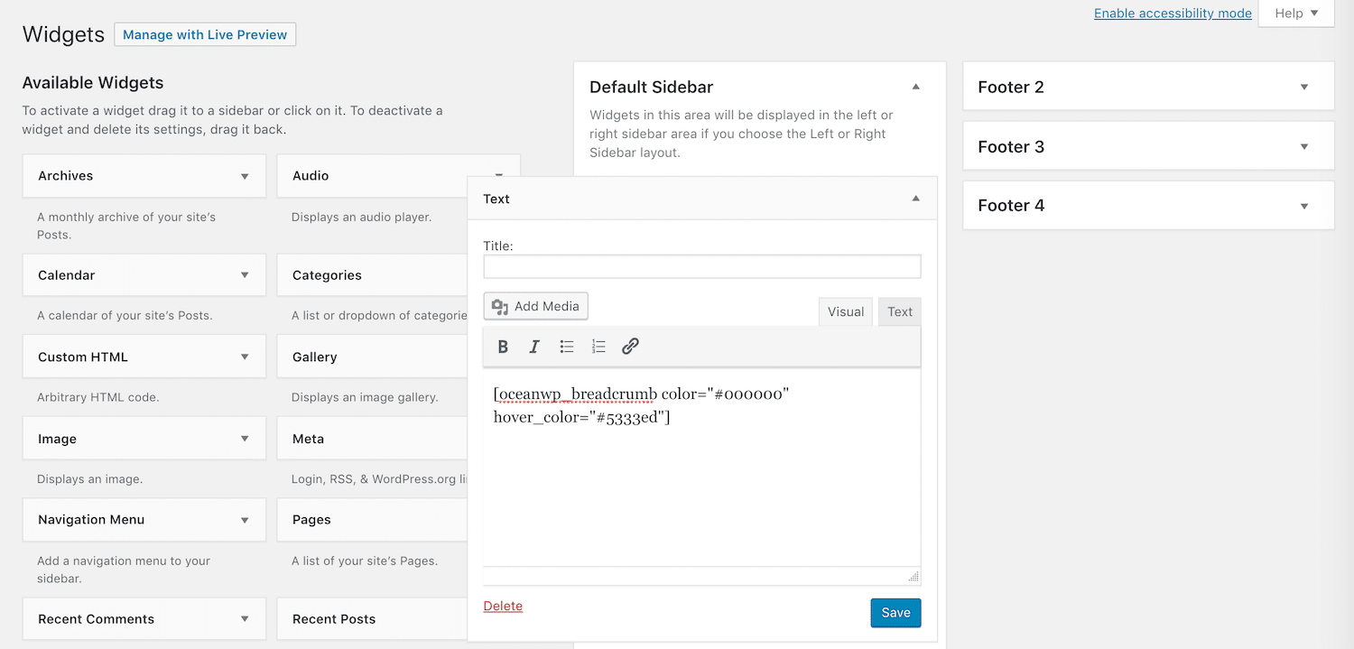
Task: Expand the Footer 3 sidebar area
Action: 1303,145
